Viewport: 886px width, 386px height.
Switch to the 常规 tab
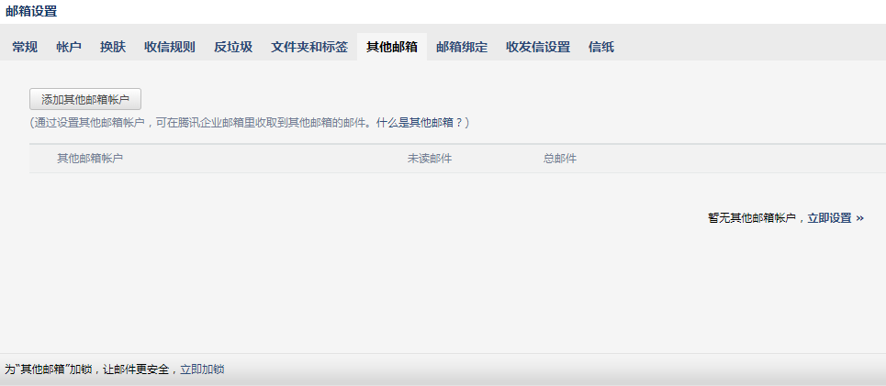(x=25, y=47)
